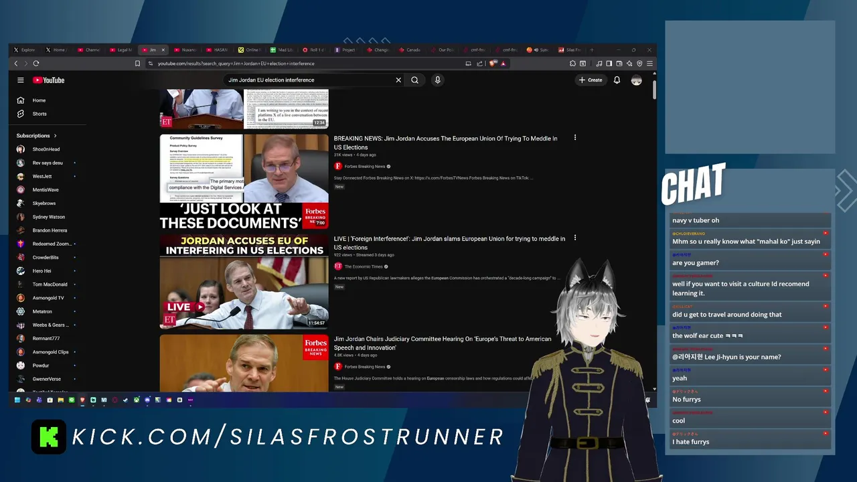857x482 pixels.
Task: Open the site settings icon beside the URL
Action: (151, 64)
